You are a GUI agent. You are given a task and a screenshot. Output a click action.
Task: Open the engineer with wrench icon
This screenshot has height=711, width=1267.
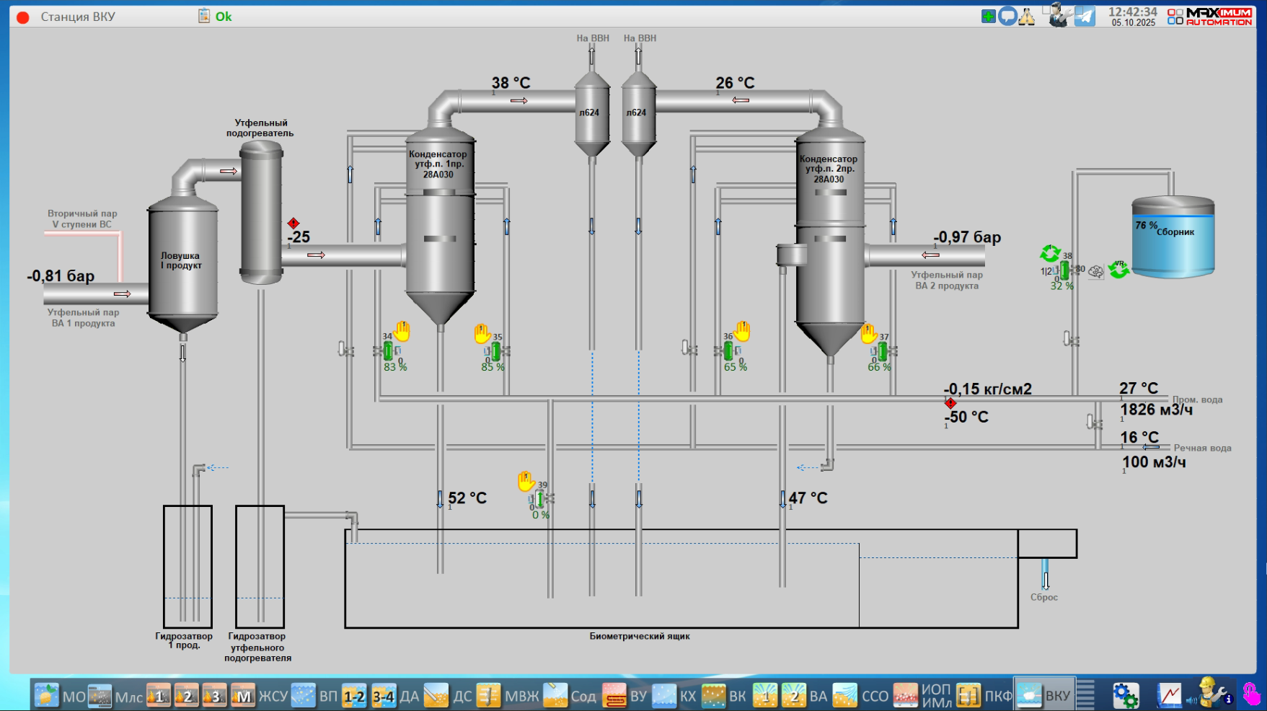(1211, 694)
